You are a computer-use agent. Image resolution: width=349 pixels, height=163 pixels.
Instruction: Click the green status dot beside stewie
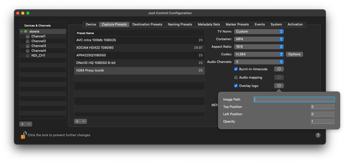26,32
